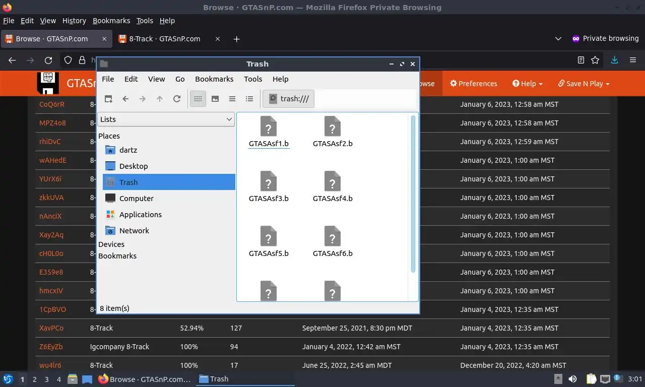Open Firefox downloads panel
Screen dimensions: 645x387
tap(614, 60)
